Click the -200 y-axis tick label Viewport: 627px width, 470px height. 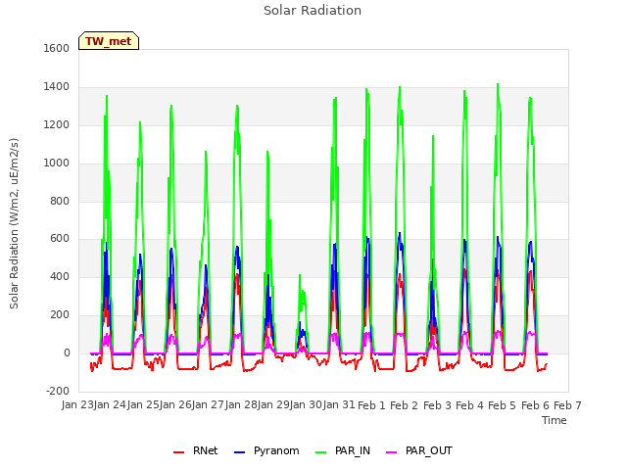point(58,391)
